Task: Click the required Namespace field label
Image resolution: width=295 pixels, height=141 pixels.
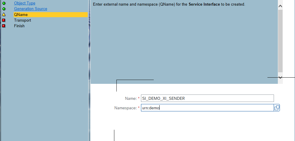Action: [x=125, y=108]
